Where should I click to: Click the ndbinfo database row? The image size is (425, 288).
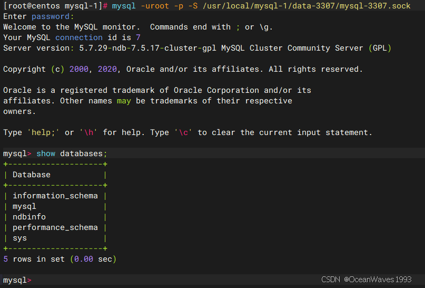(55, 217)
